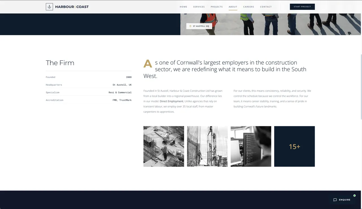The height and width of the screenshot is (209, 362).
Task: Click the green online status dot
Action: click(x=354, y=195)
